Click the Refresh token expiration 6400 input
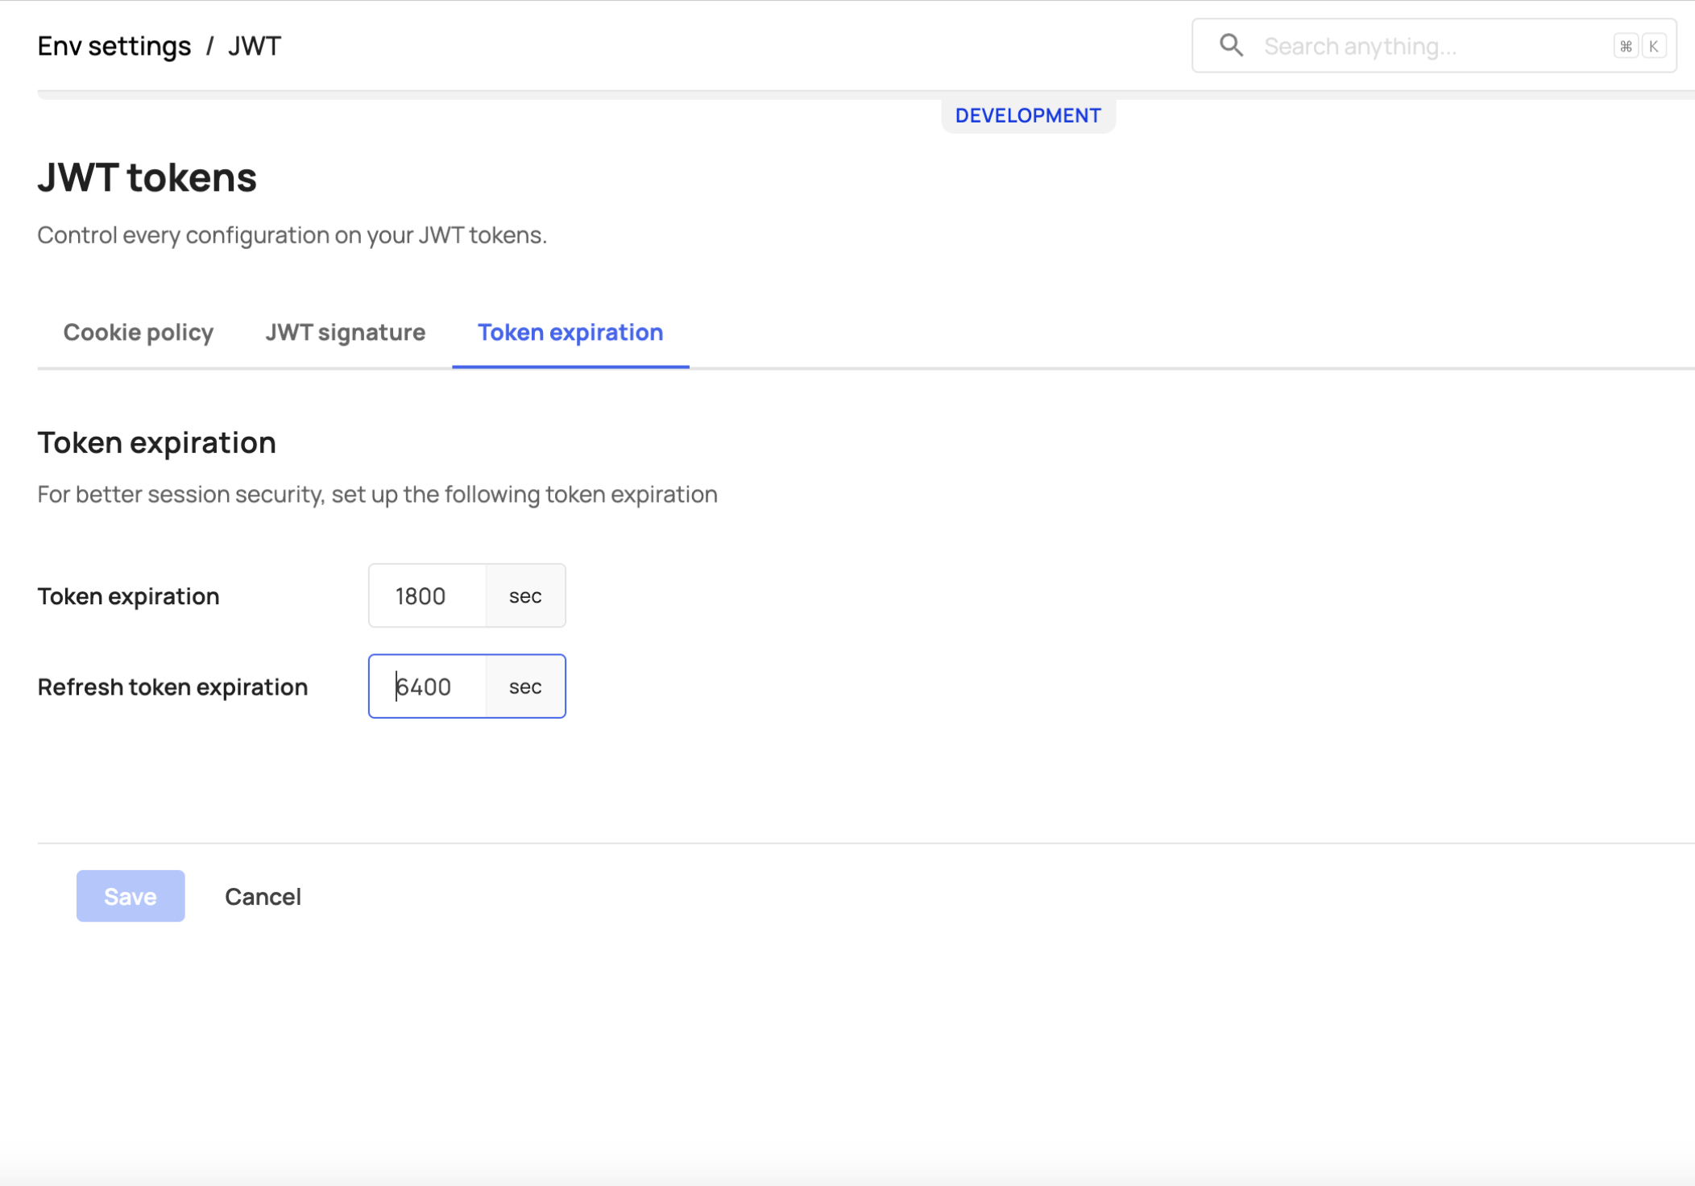 click(x=427, y=686)
